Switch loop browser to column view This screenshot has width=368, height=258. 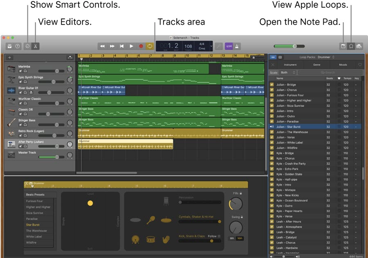coord(280,57)
